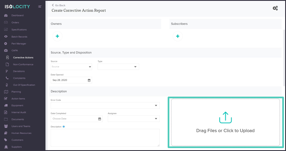
Task: Open Users and Teams
Action: (x=21, y=126)
